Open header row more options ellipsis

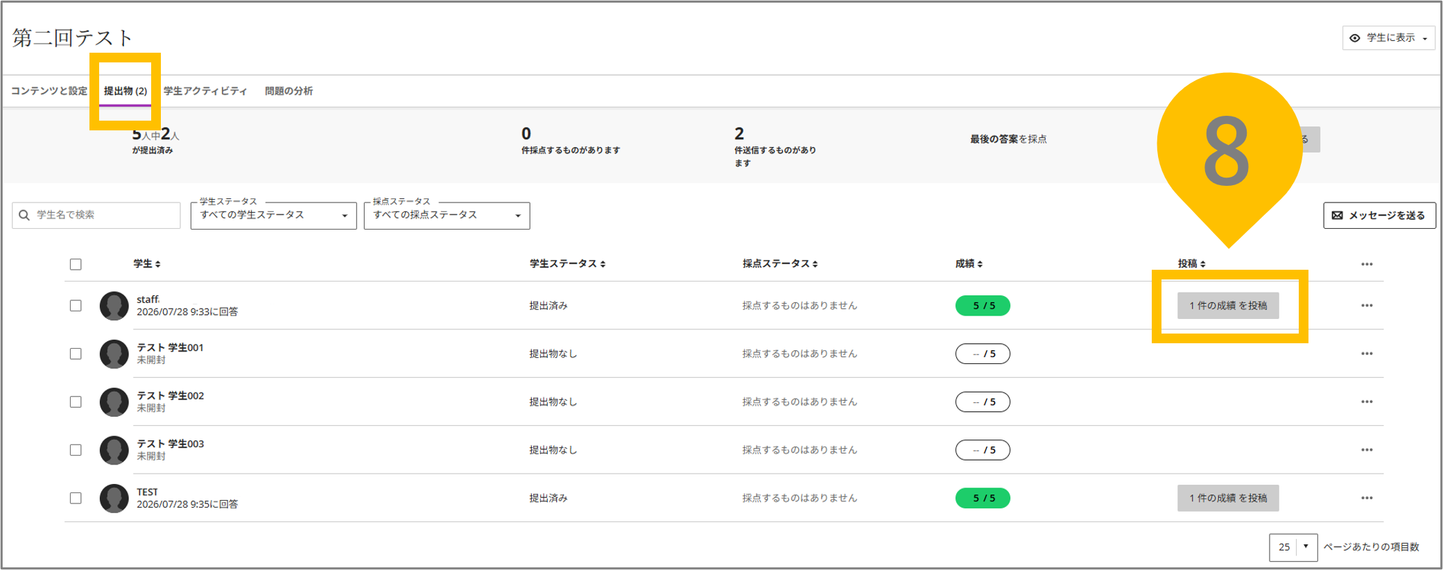pyautogui.click(x=1367, y=264)
